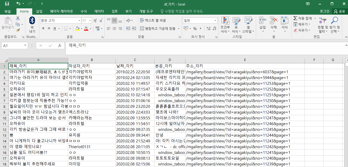Toggle left text alignment
Image resolution: width=348 pixels, height=167 pixels.
point(109,28)
